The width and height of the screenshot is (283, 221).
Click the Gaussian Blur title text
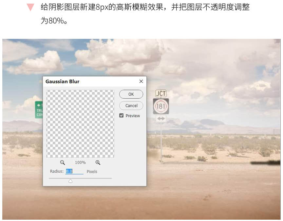pos(62,82)
